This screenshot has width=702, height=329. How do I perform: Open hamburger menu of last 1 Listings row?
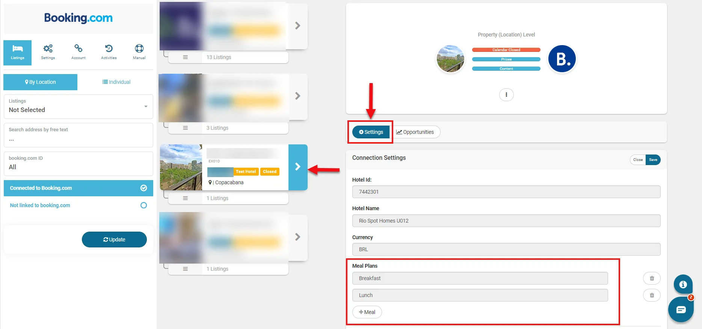click(x=185, y=269)
